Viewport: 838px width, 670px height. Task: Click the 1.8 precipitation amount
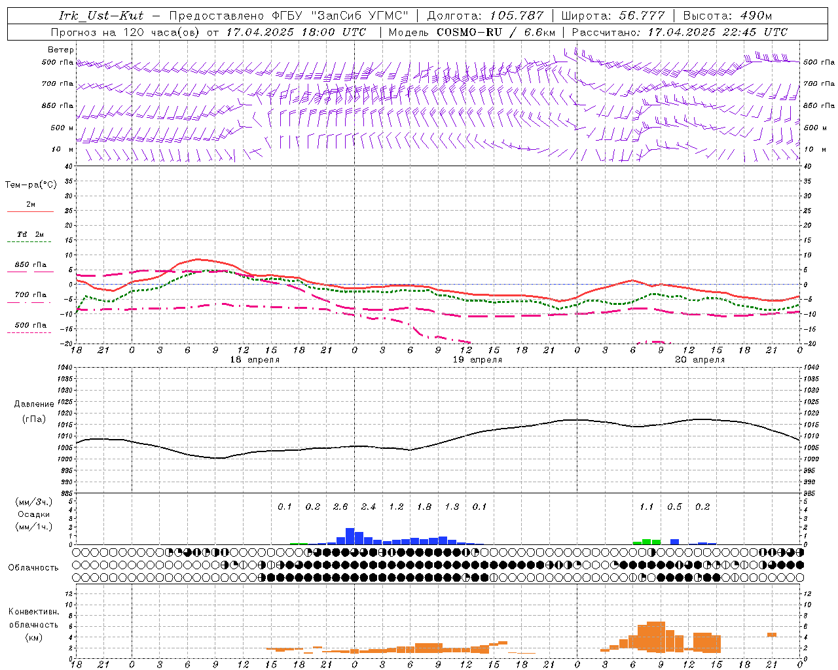tap(424, 507)
